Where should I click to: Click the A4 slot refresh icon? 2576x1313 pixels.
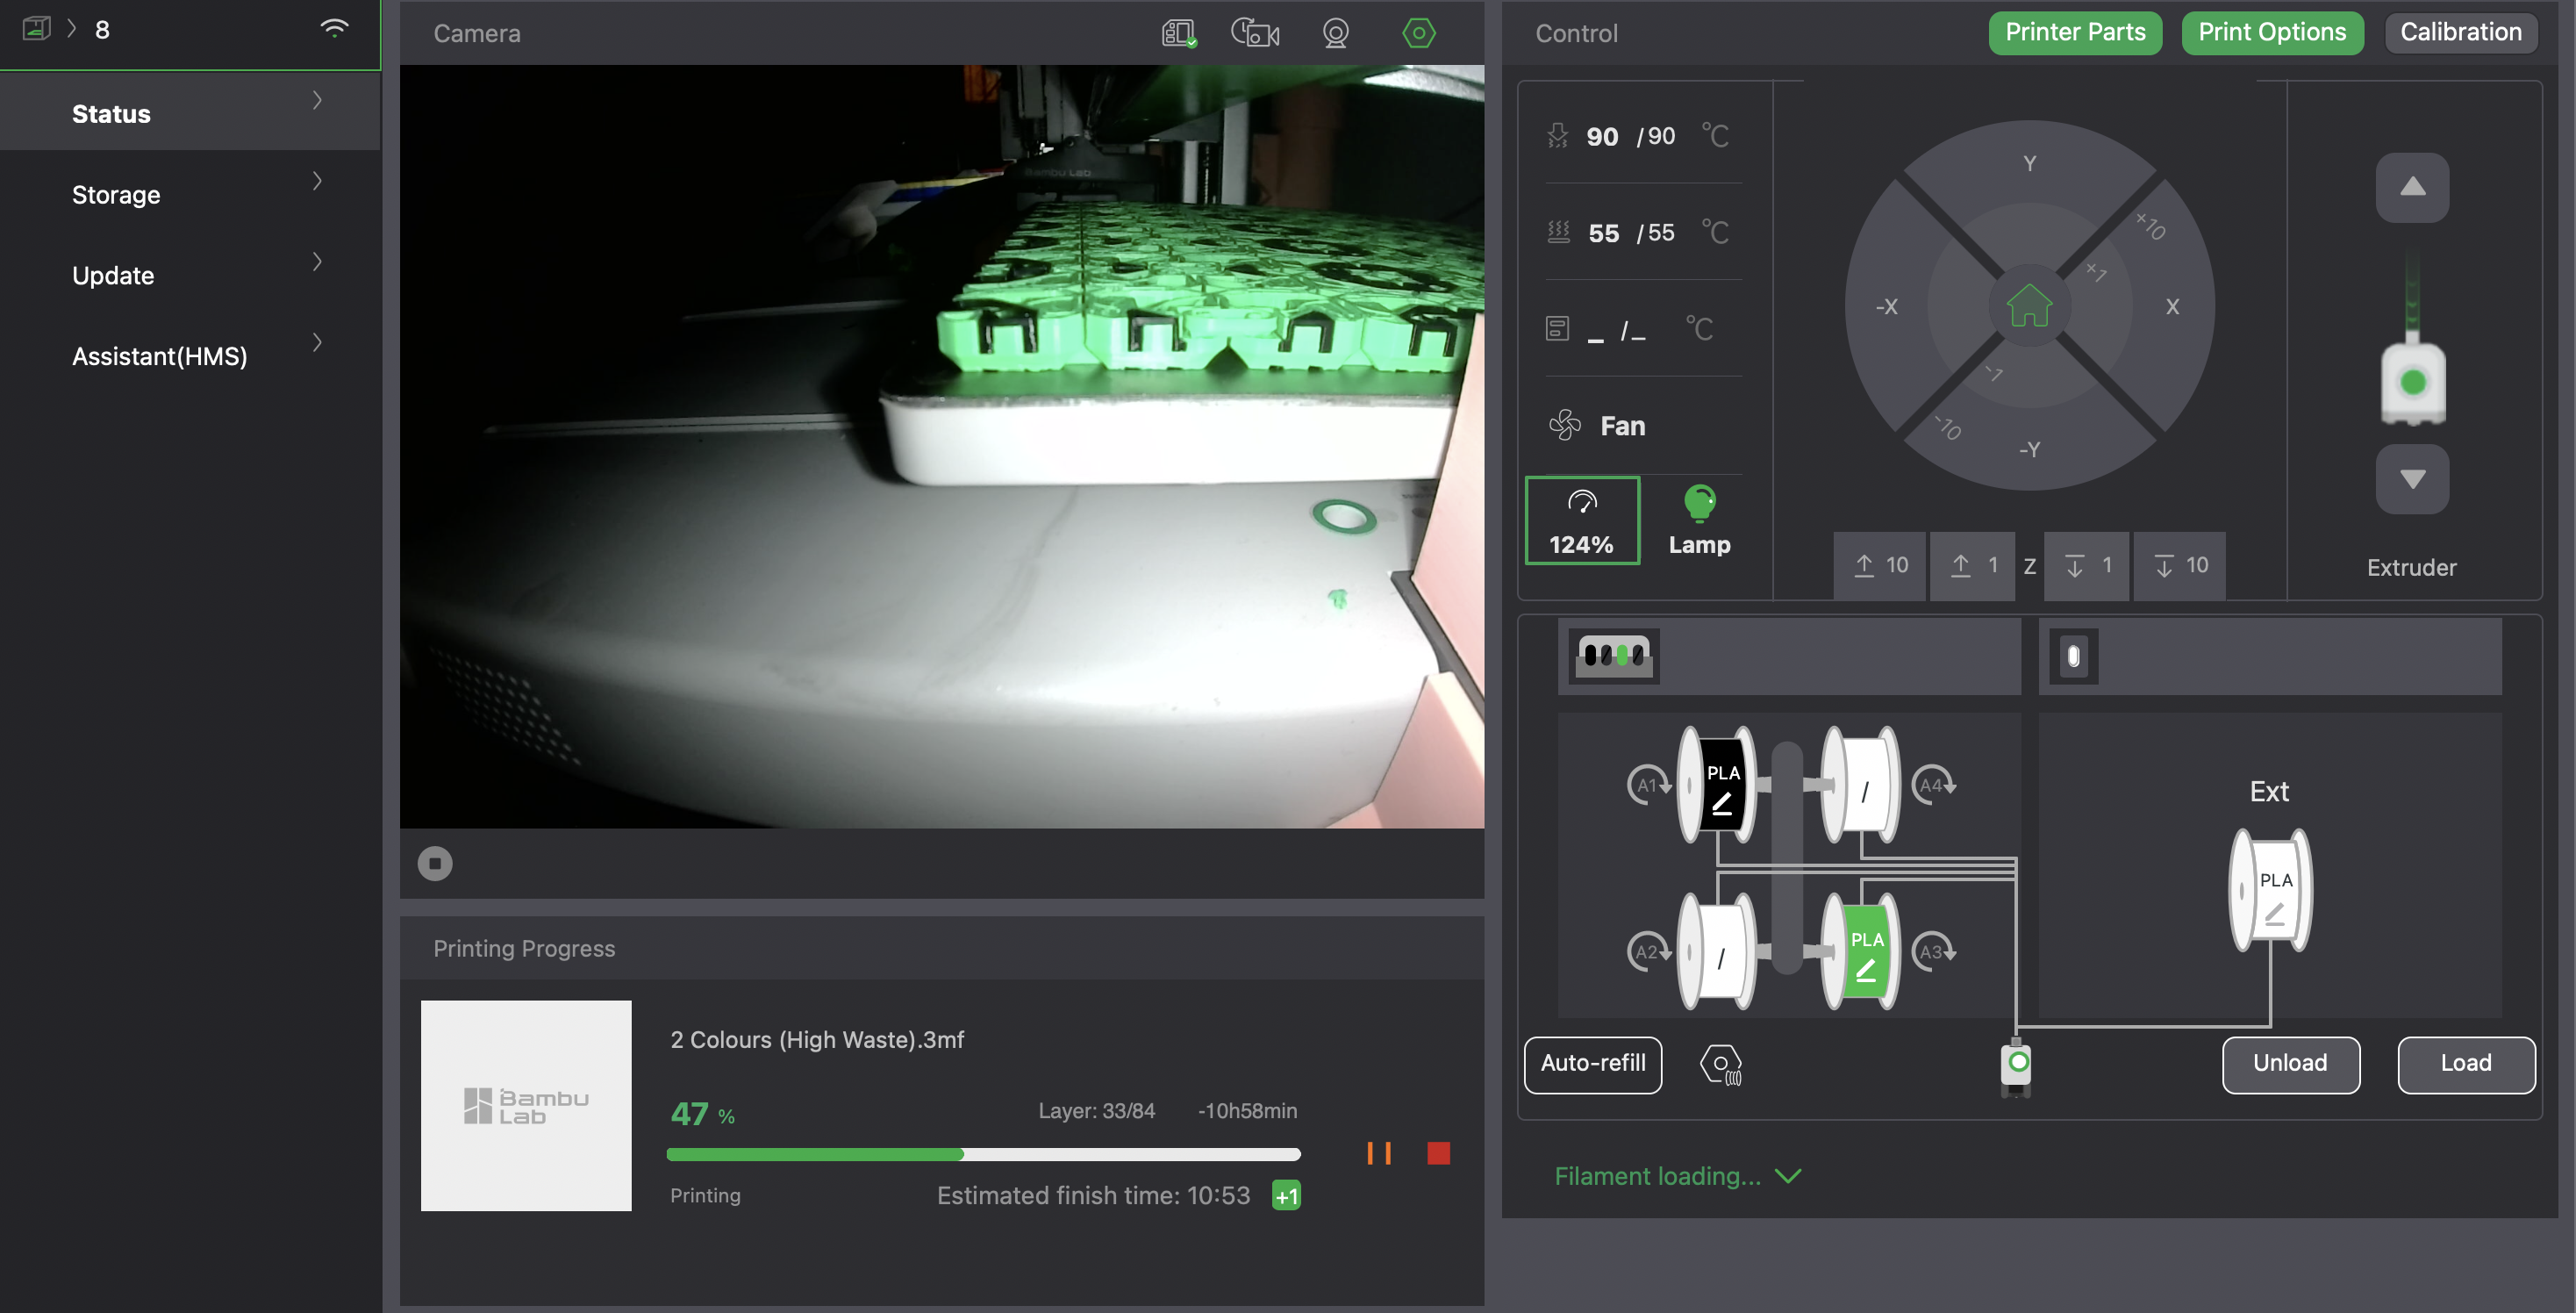click(x=1934, y=785)
